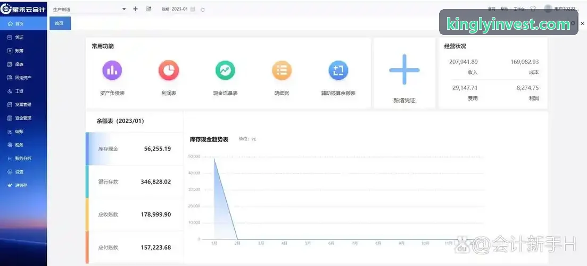587x266 pixels.
Task: Open the 利润表 red pie icon
Action: (x=169, y=70)
